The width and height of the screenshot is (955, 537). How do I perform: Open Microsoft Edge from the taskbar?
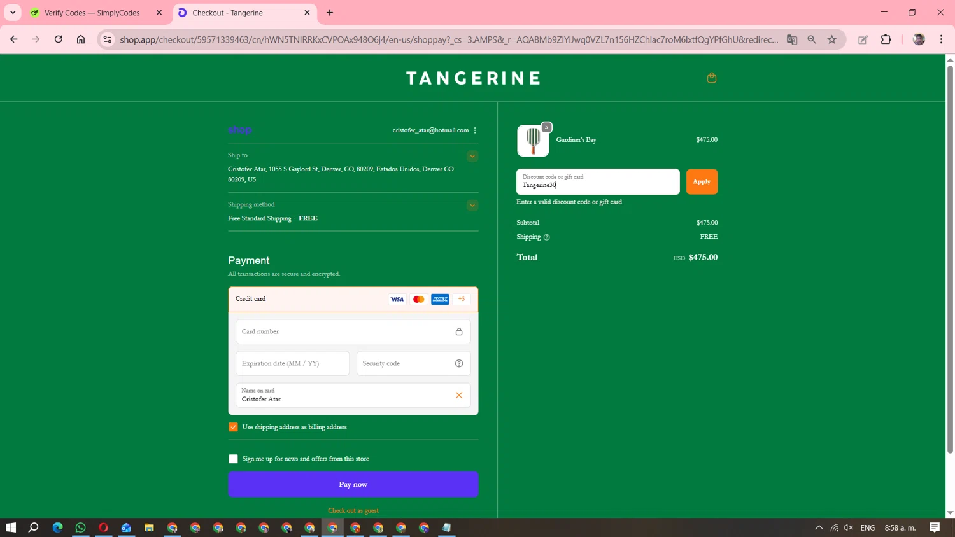click(57, 527)
